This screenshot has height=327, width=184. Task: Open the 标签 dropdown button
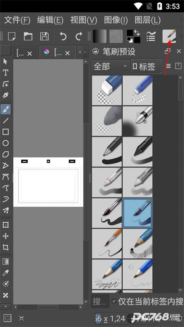click(147, 67)
